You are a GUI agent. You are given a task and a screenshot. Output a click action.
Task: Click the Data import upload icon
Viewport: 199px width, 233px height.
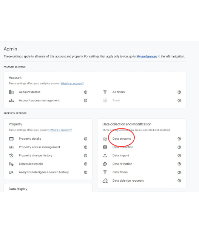105,156
